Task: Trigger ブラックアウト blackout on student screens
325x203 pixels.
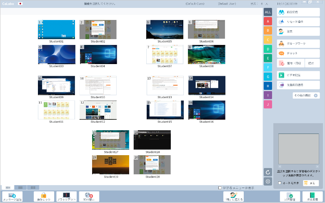Action: 66,196
